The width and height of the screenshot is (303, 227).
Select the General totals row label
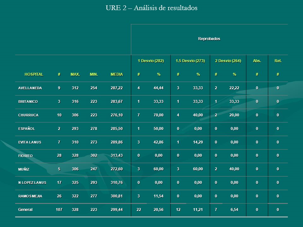[25, 210]
